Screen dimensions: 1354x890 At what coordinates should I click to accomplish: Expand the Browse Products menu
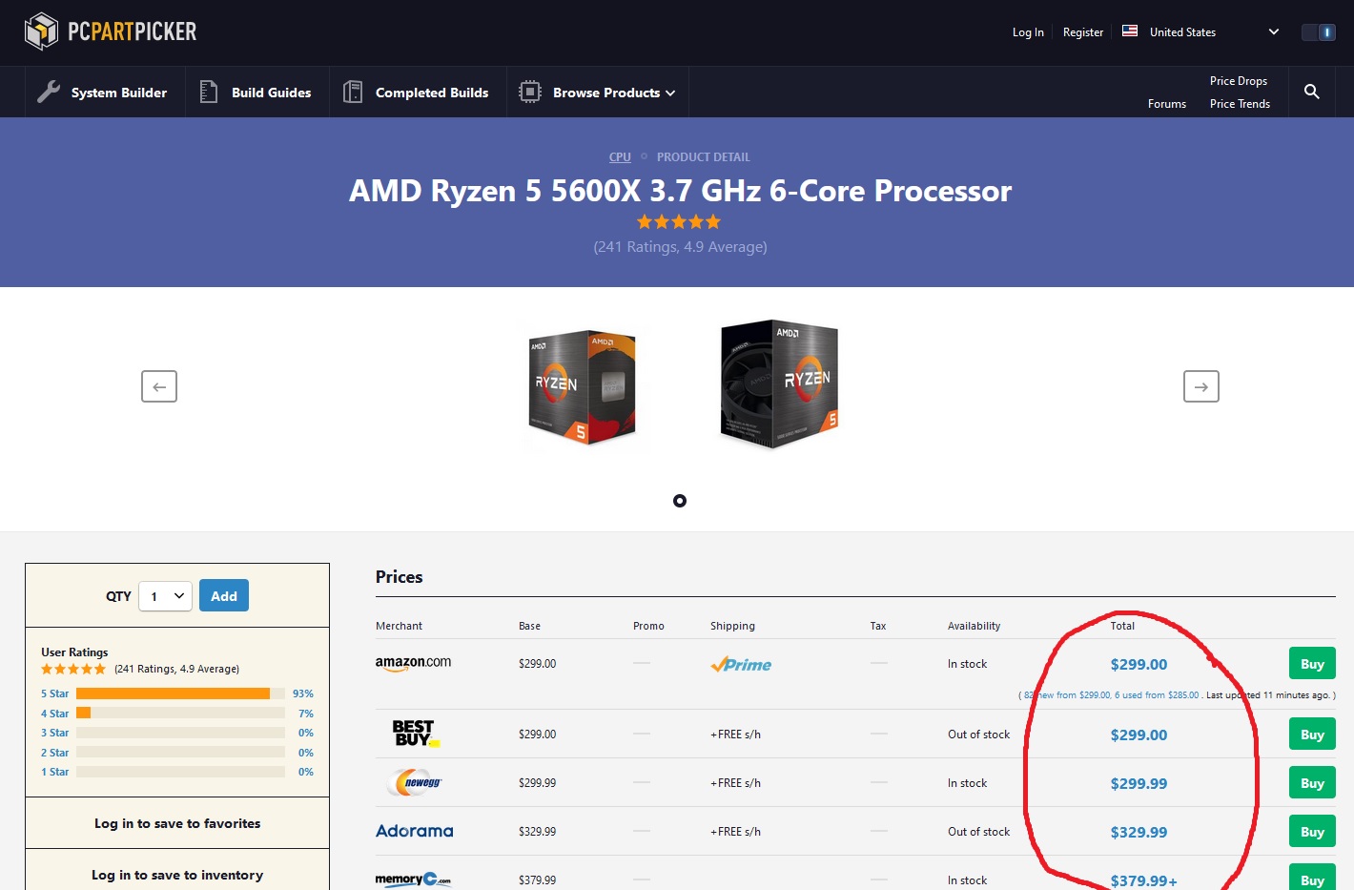click(x=597, y=93)
